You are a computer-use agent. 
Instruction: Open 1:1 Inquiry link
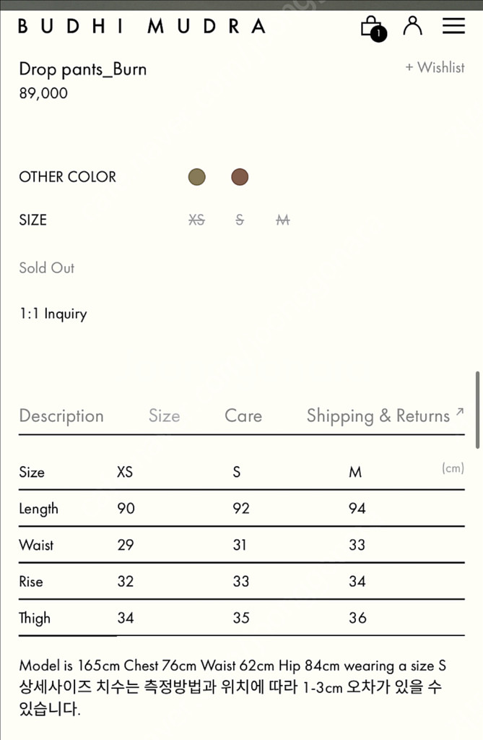point(53,314)
